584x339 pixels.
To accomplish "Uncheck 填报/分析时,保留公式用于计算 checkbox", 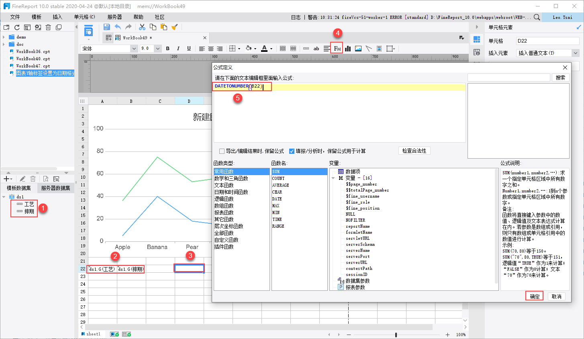I will 292,151.
